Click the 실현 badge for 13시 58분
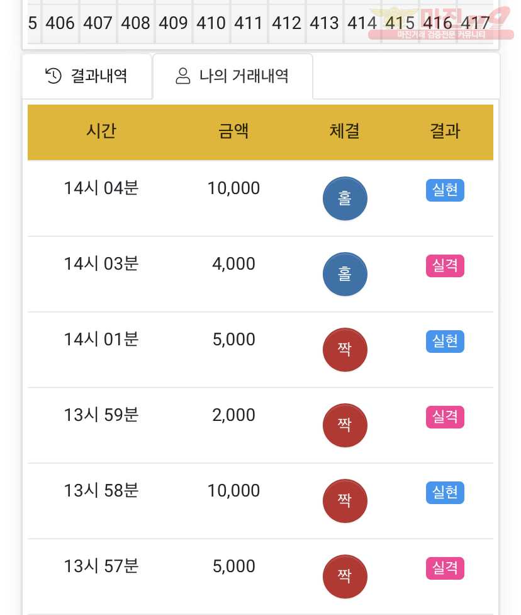Screen dimensions: 521x615 click(445, 493)
